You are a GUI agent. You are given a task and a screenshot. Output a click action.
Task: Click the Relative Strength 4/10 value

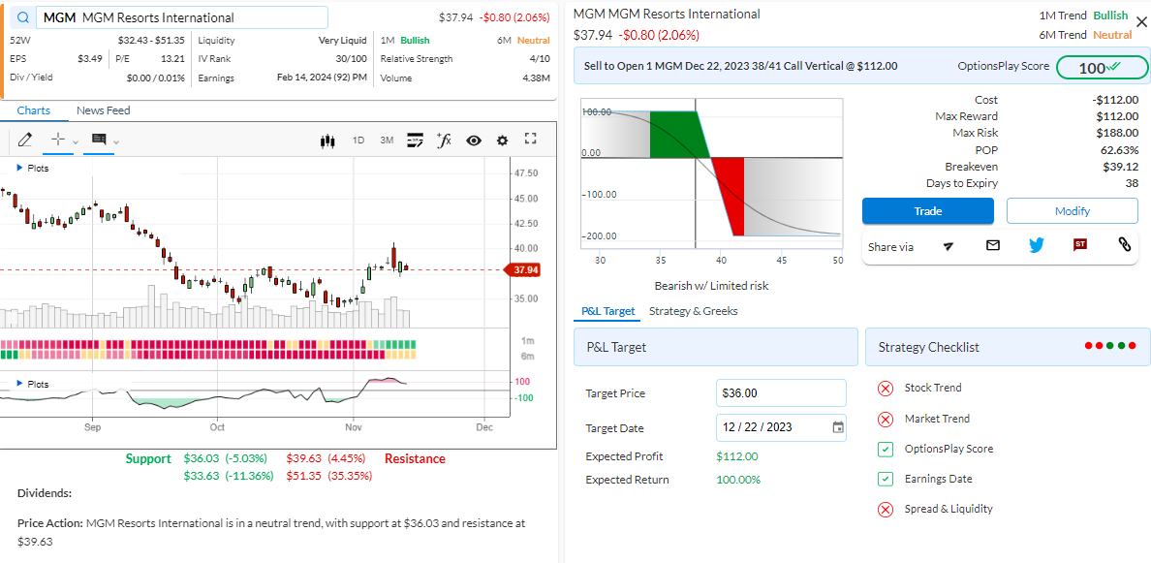pos(539,59)
